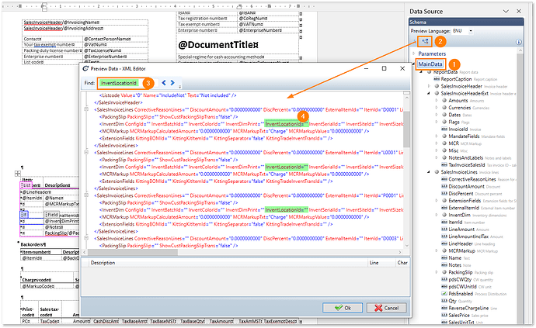Expand the PackingSlip tree node

pyautogui.click(x=437, y=272)
